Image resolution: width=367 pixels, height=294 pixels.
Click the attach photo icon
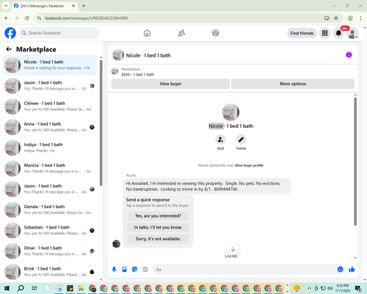[125, 270]
